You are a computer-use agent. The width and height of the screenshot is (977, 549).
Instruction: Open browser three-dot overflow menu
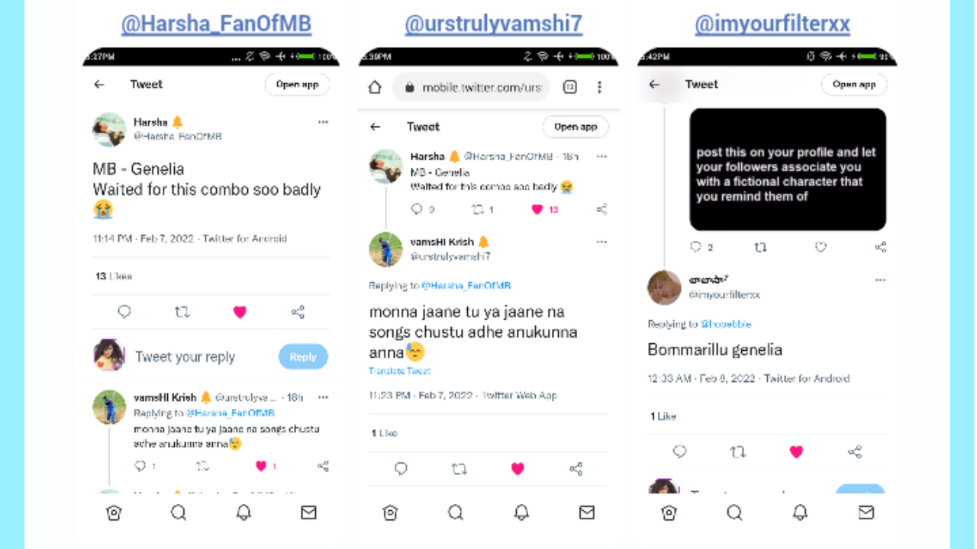click(x=600, y=88)
